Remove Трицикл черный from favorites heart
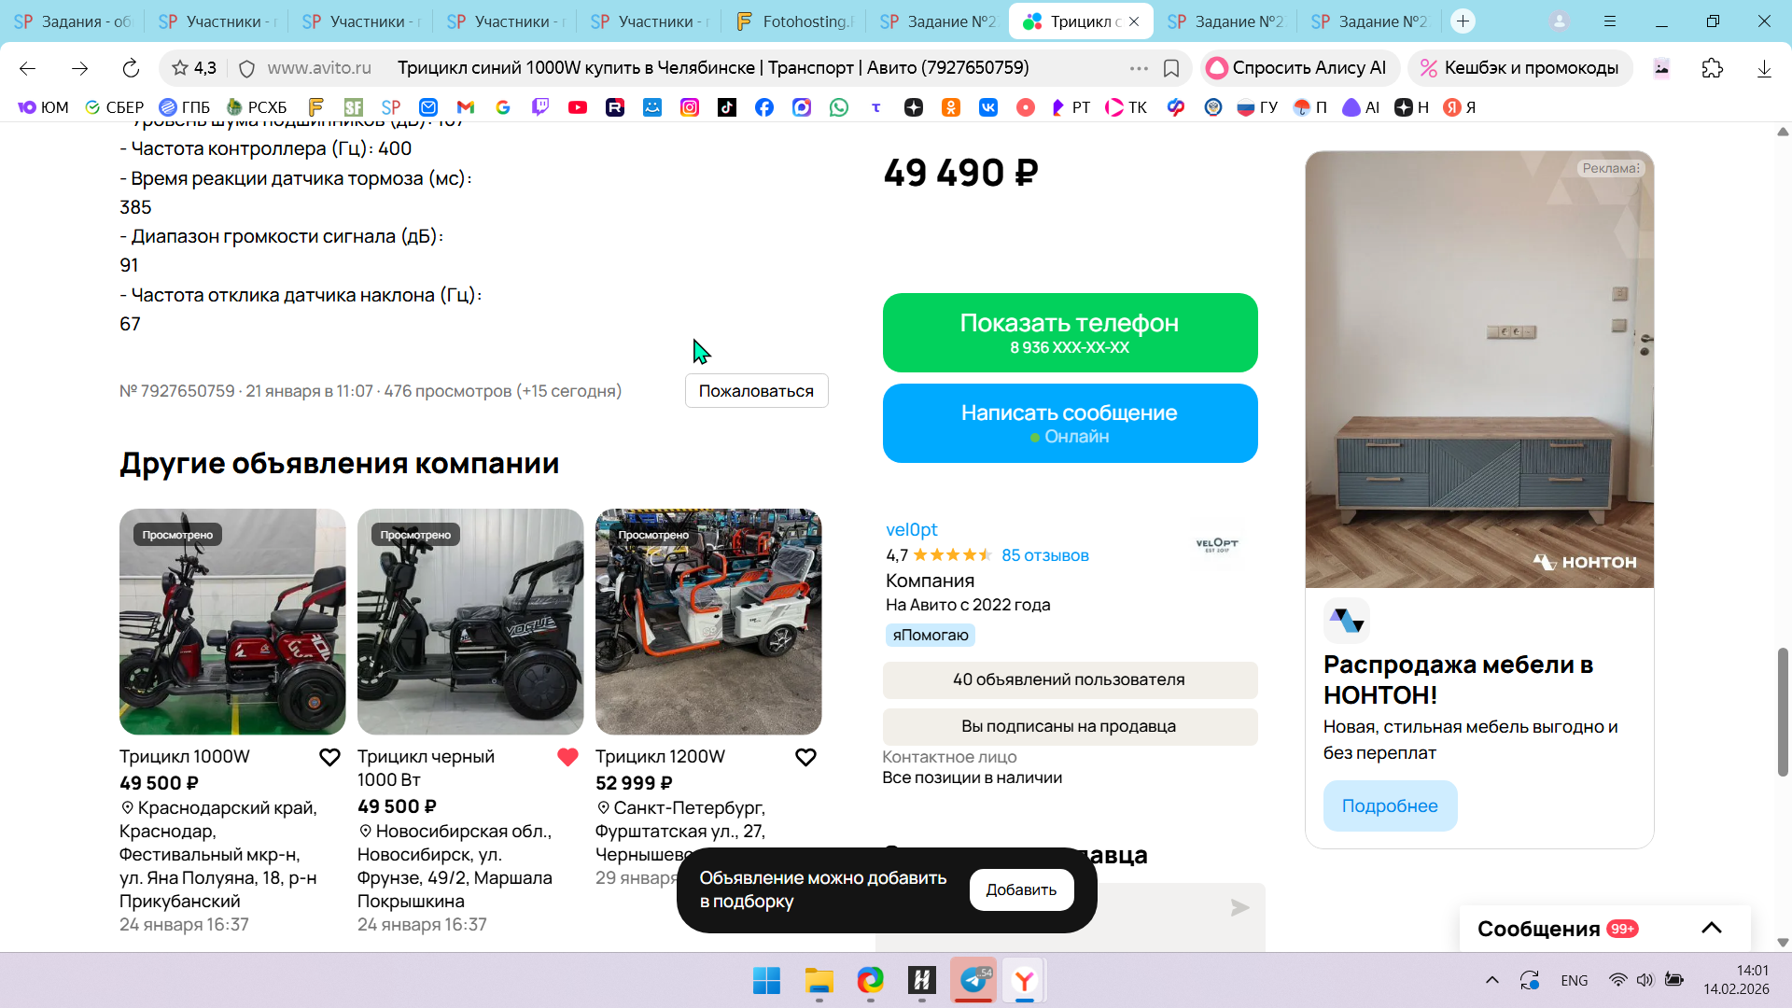 click(x=567, y=757)
